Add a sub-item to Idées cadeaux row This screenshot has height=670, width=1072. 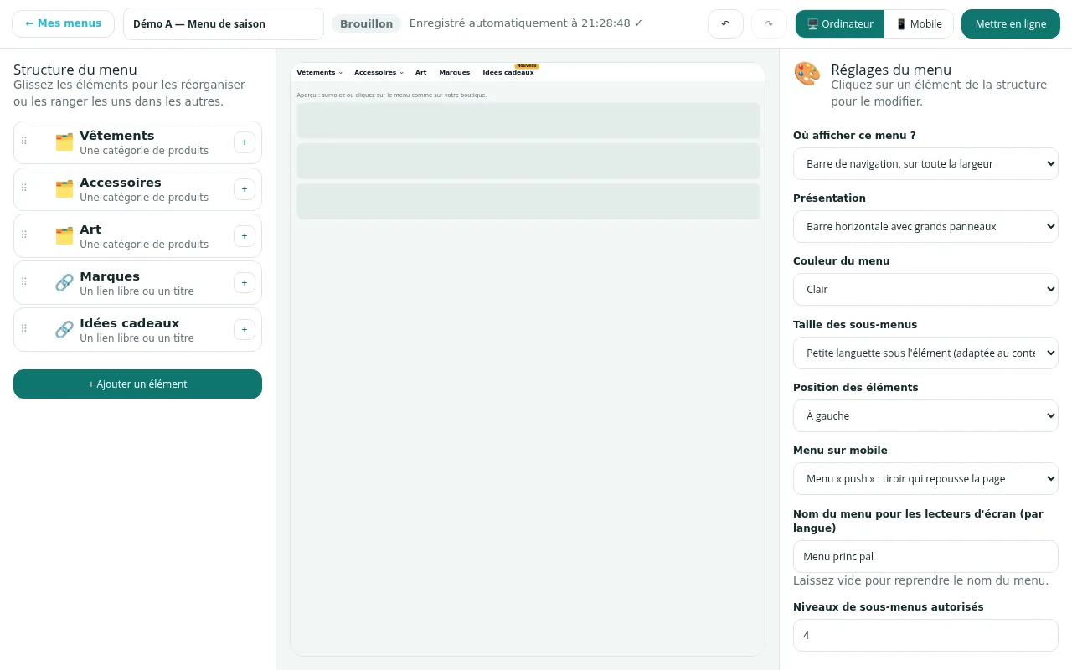point(245,330)
